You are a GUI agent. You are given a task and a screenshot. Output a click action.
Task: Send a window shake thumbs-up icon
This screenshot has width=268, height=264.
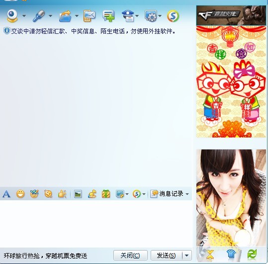tap(62, 194)
